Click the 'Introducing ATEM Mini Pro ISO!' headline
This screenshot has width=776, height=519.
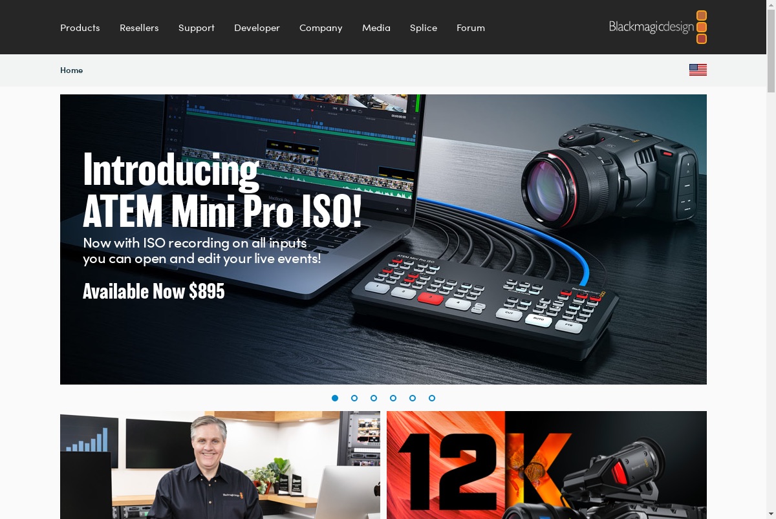[x=222, y=190]
